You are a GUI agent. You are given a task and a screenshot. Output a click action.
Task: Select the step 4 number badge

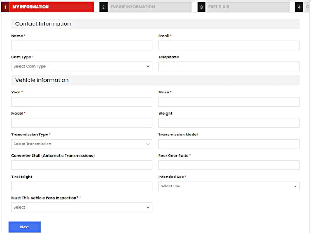tap(299, 7)
